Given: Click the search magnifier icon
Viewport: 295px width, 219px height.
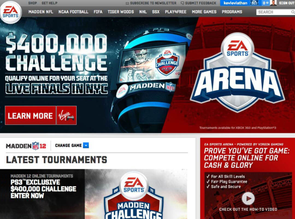Looking at the screenshot, I should 293,12.
